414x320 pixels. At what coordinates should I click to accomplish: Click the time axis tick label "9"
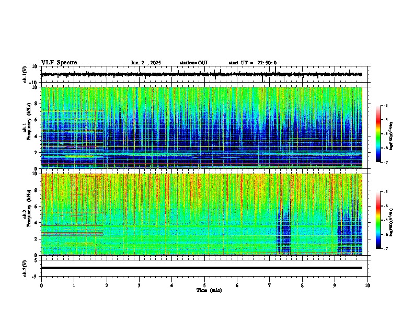click(335, 285)
